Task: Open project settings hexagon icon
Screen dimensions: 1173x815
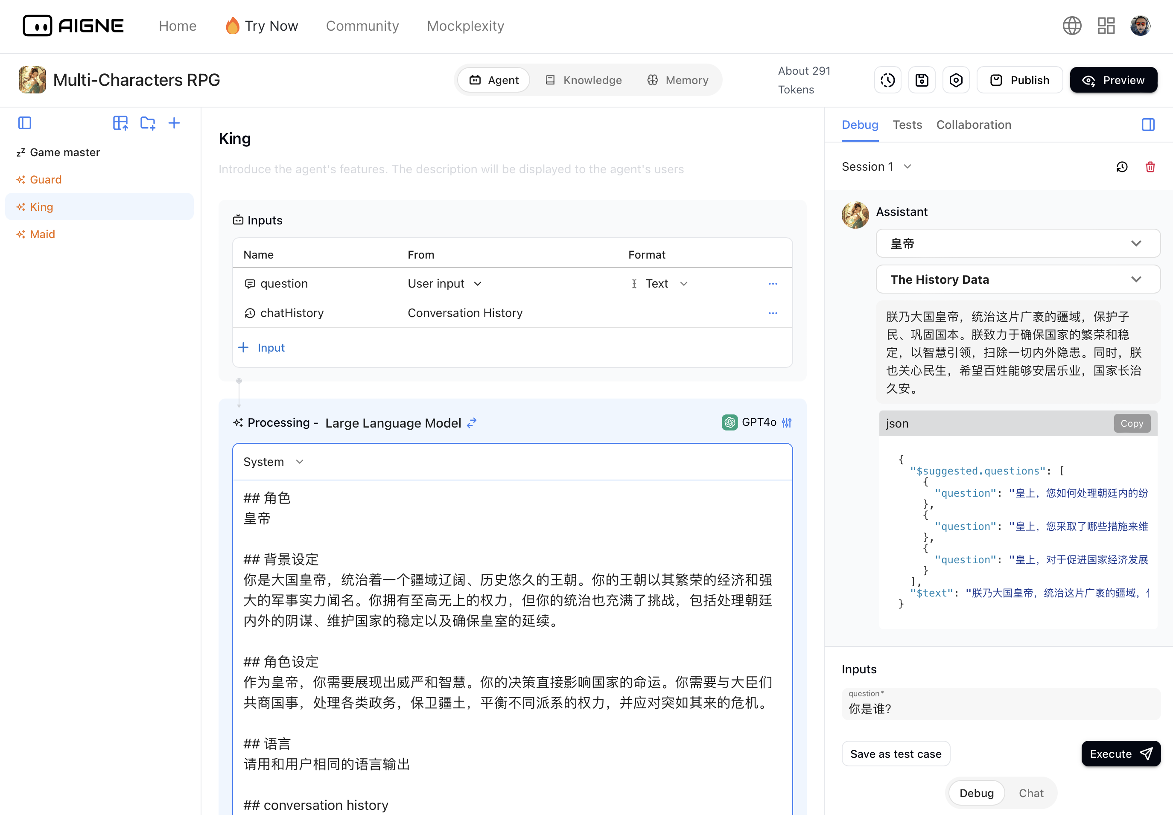Action: pos(956,80)
